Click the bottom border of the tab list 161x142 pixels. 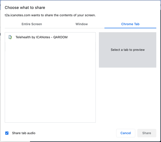click(50, 122)
